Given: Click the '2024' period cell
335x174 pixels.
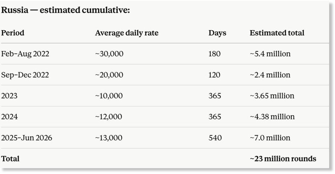Looking at the screenshot, I should point(9,117).
